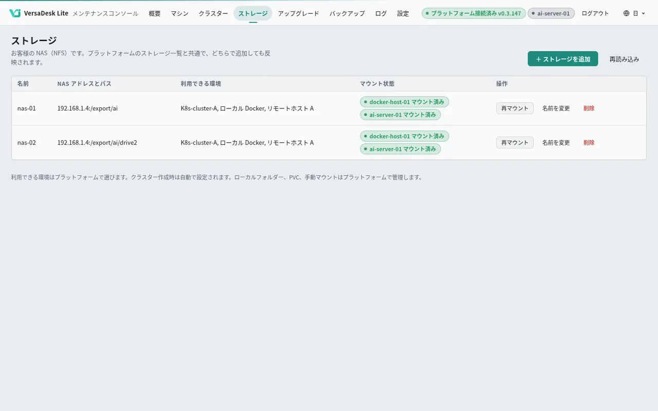
Task: Click the ストレージ page heading
Action: pos(34,41)
